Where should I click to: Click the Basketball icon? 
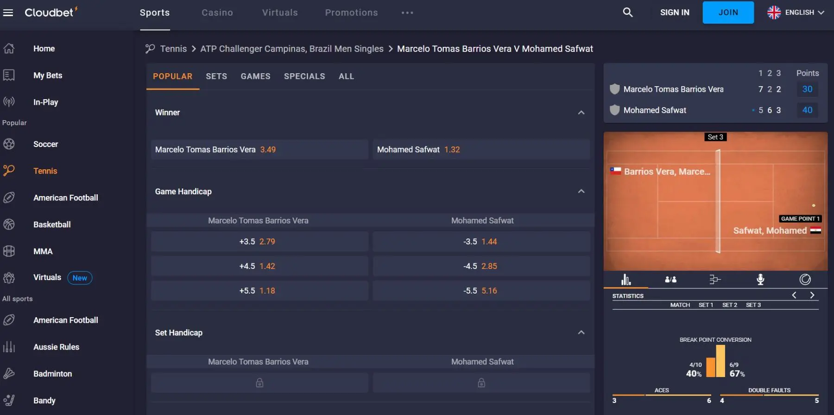tap(9, 224)
